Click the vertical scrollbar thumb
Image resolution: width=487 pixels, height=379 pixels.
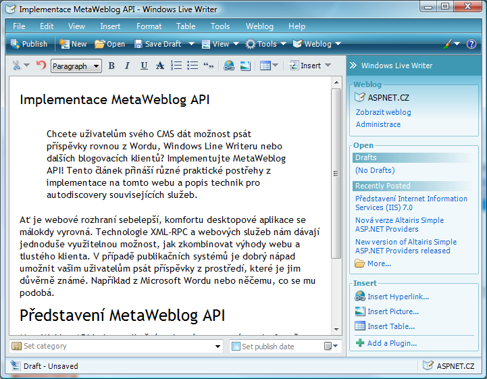click(336, 174)
